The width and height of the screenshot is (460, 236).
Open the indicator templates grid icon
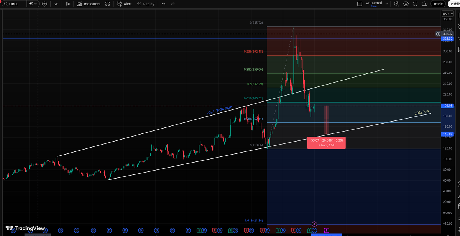point(107,4)
